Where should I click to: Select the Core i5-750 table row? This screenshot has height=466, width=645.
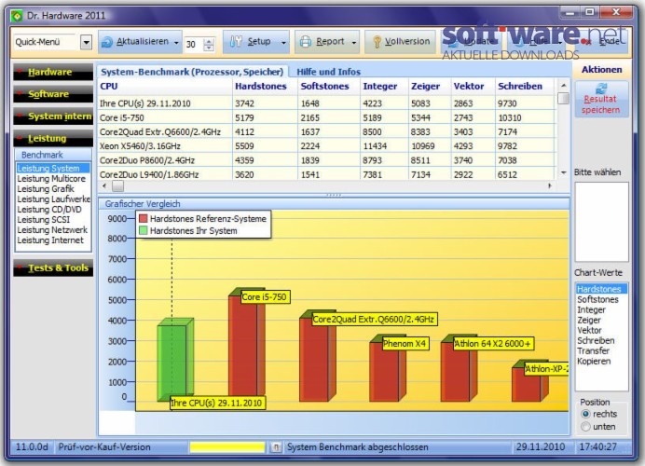pos(326,118)
